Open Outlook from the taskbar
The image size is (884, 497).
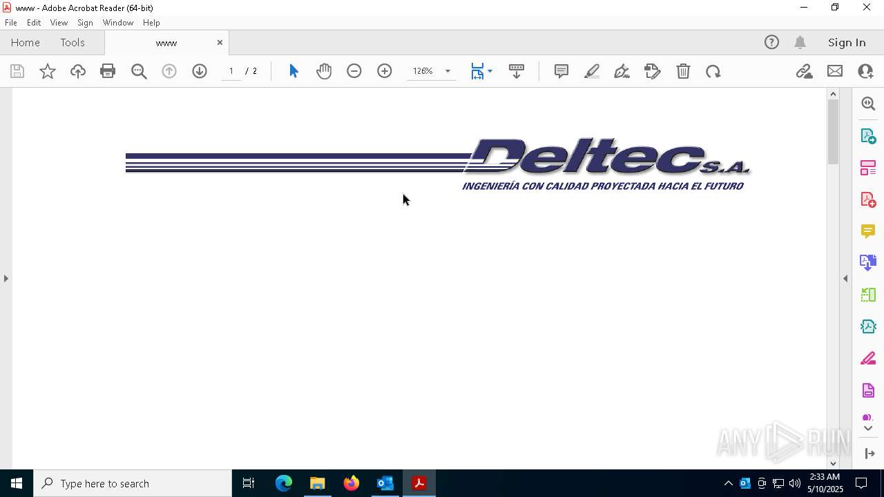pyautogui.click(x=385, y=483)
